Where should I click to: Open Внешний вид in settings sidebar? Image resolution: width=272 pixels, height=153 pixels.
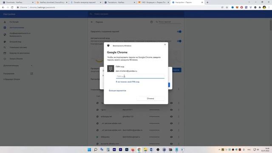pyautogui.click(x=15, y=42)
